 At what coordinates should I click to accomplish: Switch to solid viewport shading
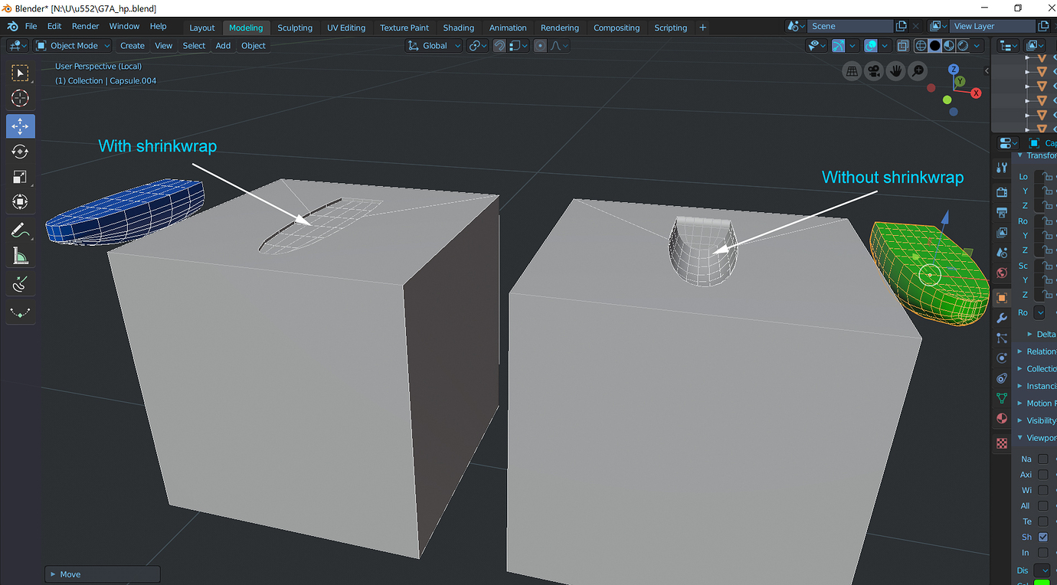(935, 46)
